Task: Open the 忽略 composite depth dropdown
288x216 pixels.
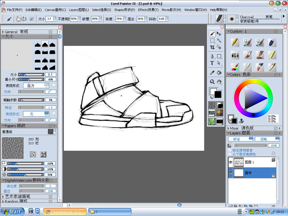Action: (x=267, y=139)
